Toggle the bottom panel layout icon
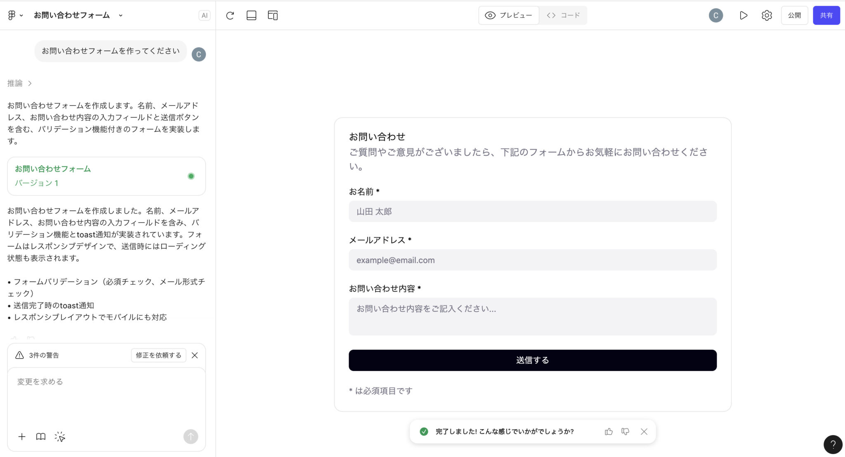This screenshot has width=845, height=457. click(251, 16)
